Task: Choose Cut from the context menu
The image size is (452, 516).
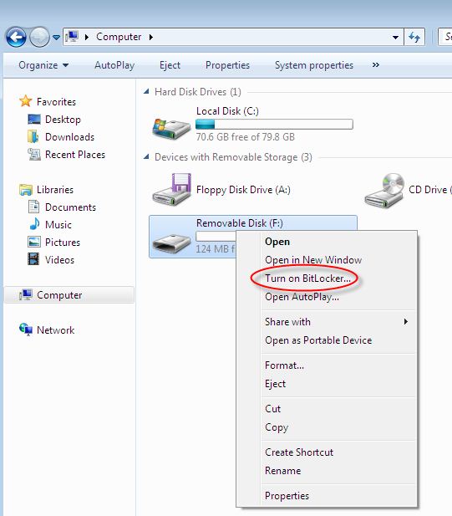Action: [x=327, y=409]
